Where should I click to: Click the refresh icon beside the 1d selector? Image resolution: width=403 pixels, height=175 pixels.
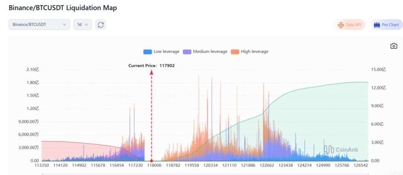point(101,25)
